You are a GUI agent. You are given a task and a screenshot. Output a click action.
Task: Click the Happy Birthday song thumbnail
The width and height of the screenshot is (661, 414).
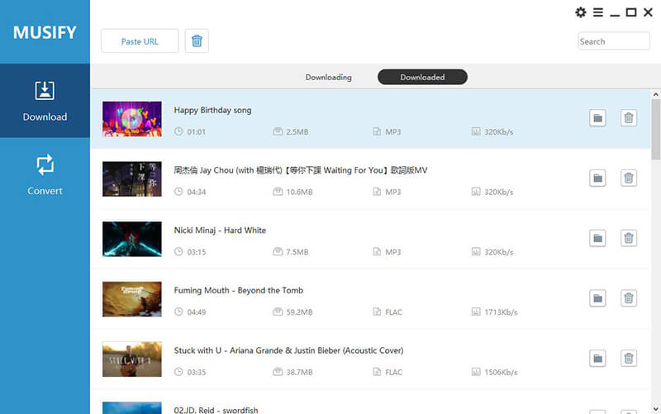[x=132, y=119]
